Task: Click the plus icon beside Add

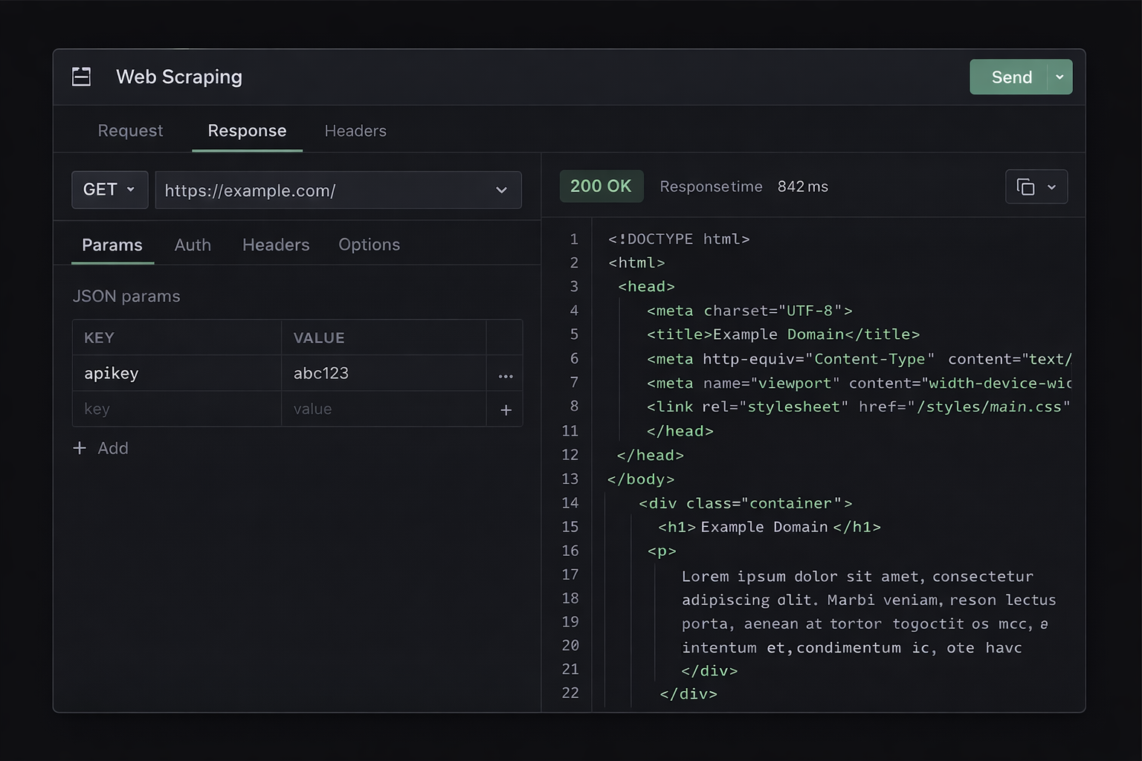Action: pos(80,448)
